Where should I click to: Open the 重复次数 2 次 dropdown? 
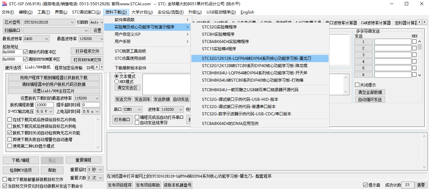(x=96, y=177)
